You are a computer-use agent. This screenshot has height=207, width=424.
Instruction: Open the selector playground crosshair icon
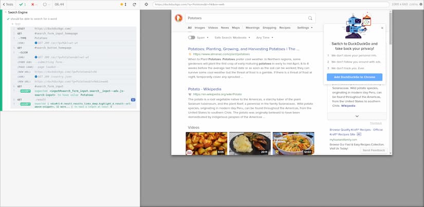[146, 5]
